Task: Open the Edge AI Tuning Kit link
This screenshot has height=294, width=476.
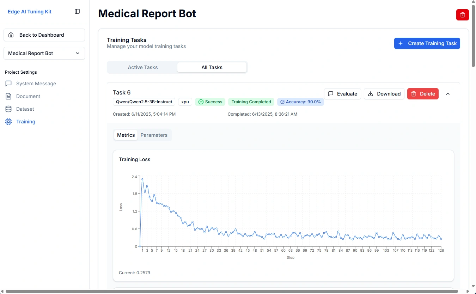Action: pyautogui.click(x=29, y=11)
